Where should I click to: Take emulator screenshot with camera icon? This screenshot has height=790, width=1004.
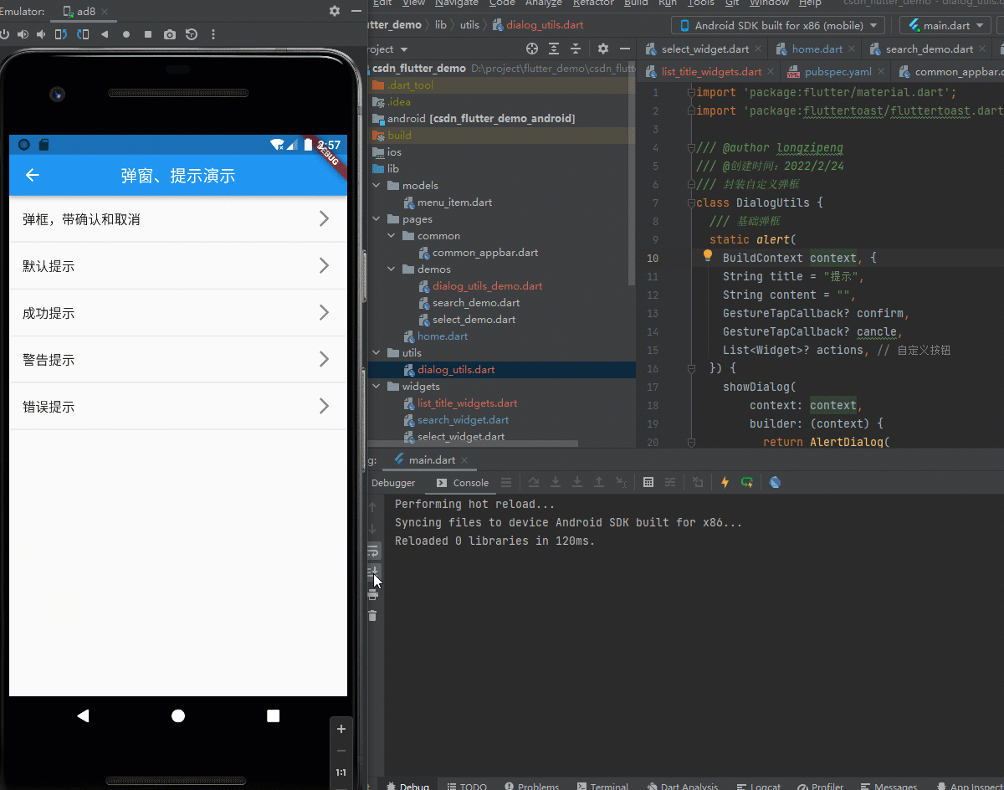[x=170, y=34]
